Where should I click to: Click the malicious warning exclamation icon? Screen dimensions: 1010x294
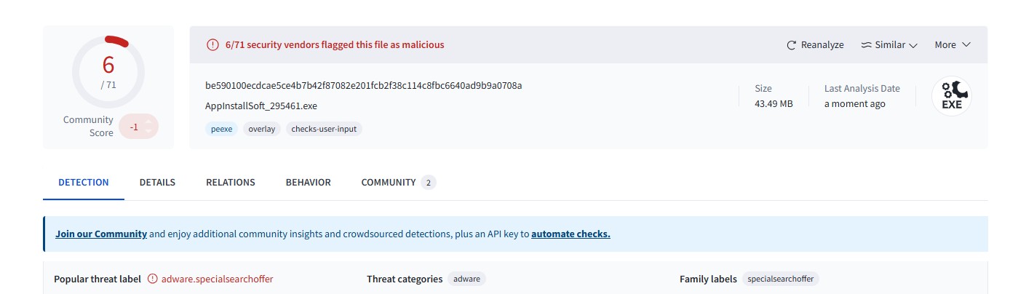click(212, 45)
